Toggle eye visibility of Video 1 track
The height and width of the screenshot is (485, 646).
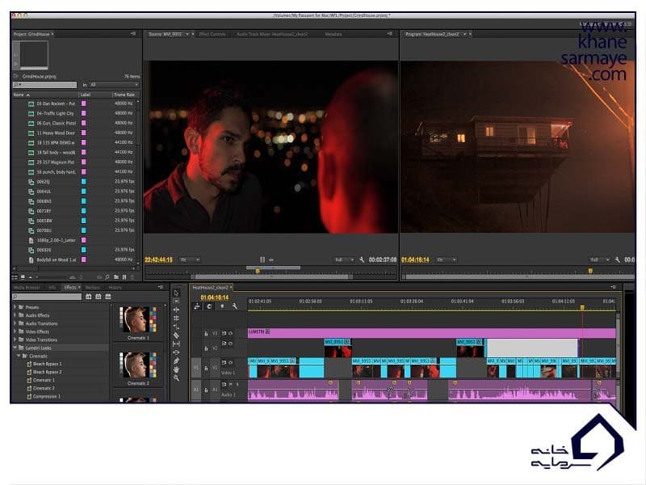pos(231,362)
